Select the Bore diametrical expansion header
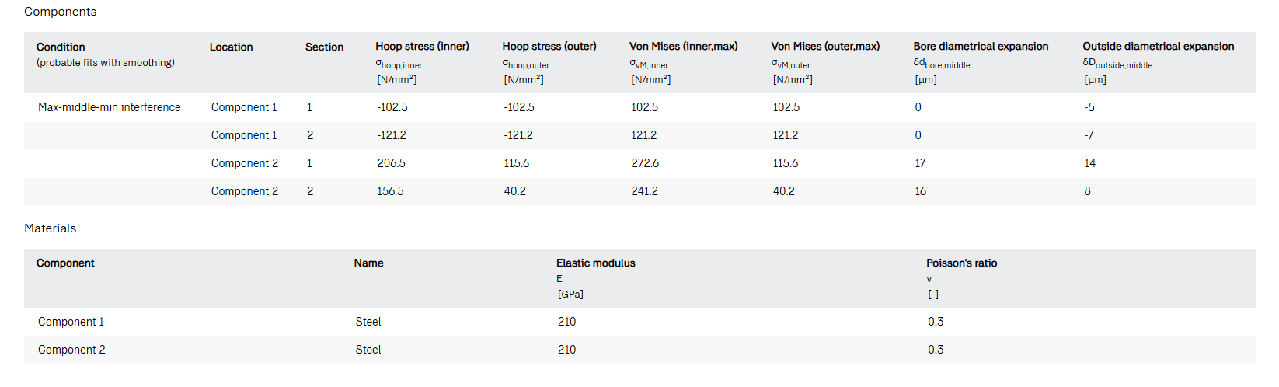 tap(981, 47)
